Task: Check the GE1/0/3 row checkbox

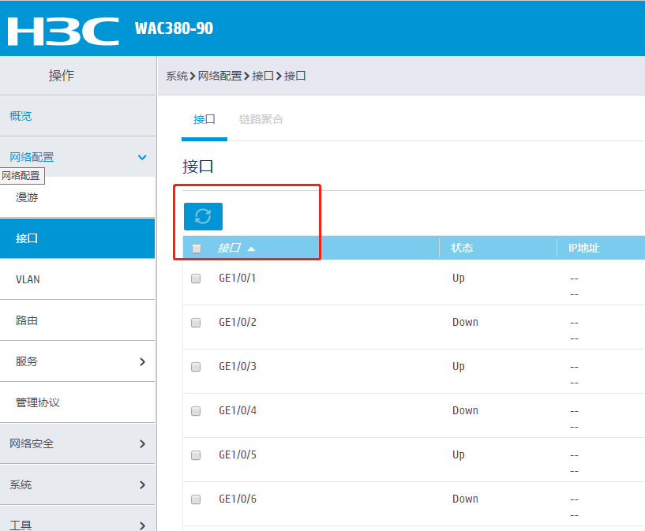Action: (196, 367)
